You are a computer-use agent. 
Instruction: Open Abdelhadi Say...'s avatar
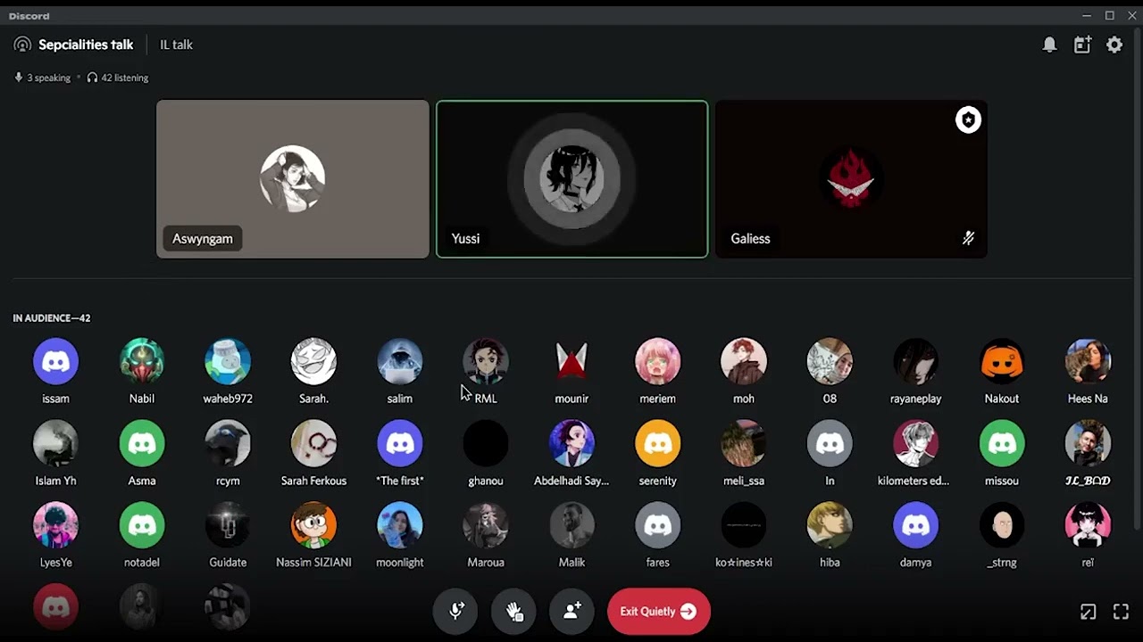pos(571,443)
